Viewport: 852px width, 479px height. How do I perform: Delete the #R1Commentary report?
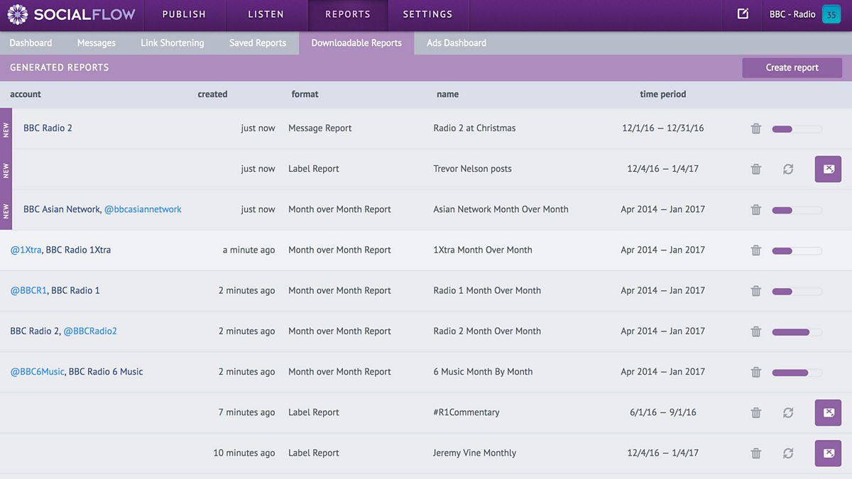pyautogui.click(x=756, y=412)
